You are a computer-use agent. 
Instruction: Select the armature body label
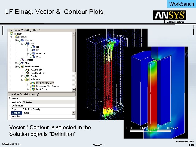tap(41, 53)
